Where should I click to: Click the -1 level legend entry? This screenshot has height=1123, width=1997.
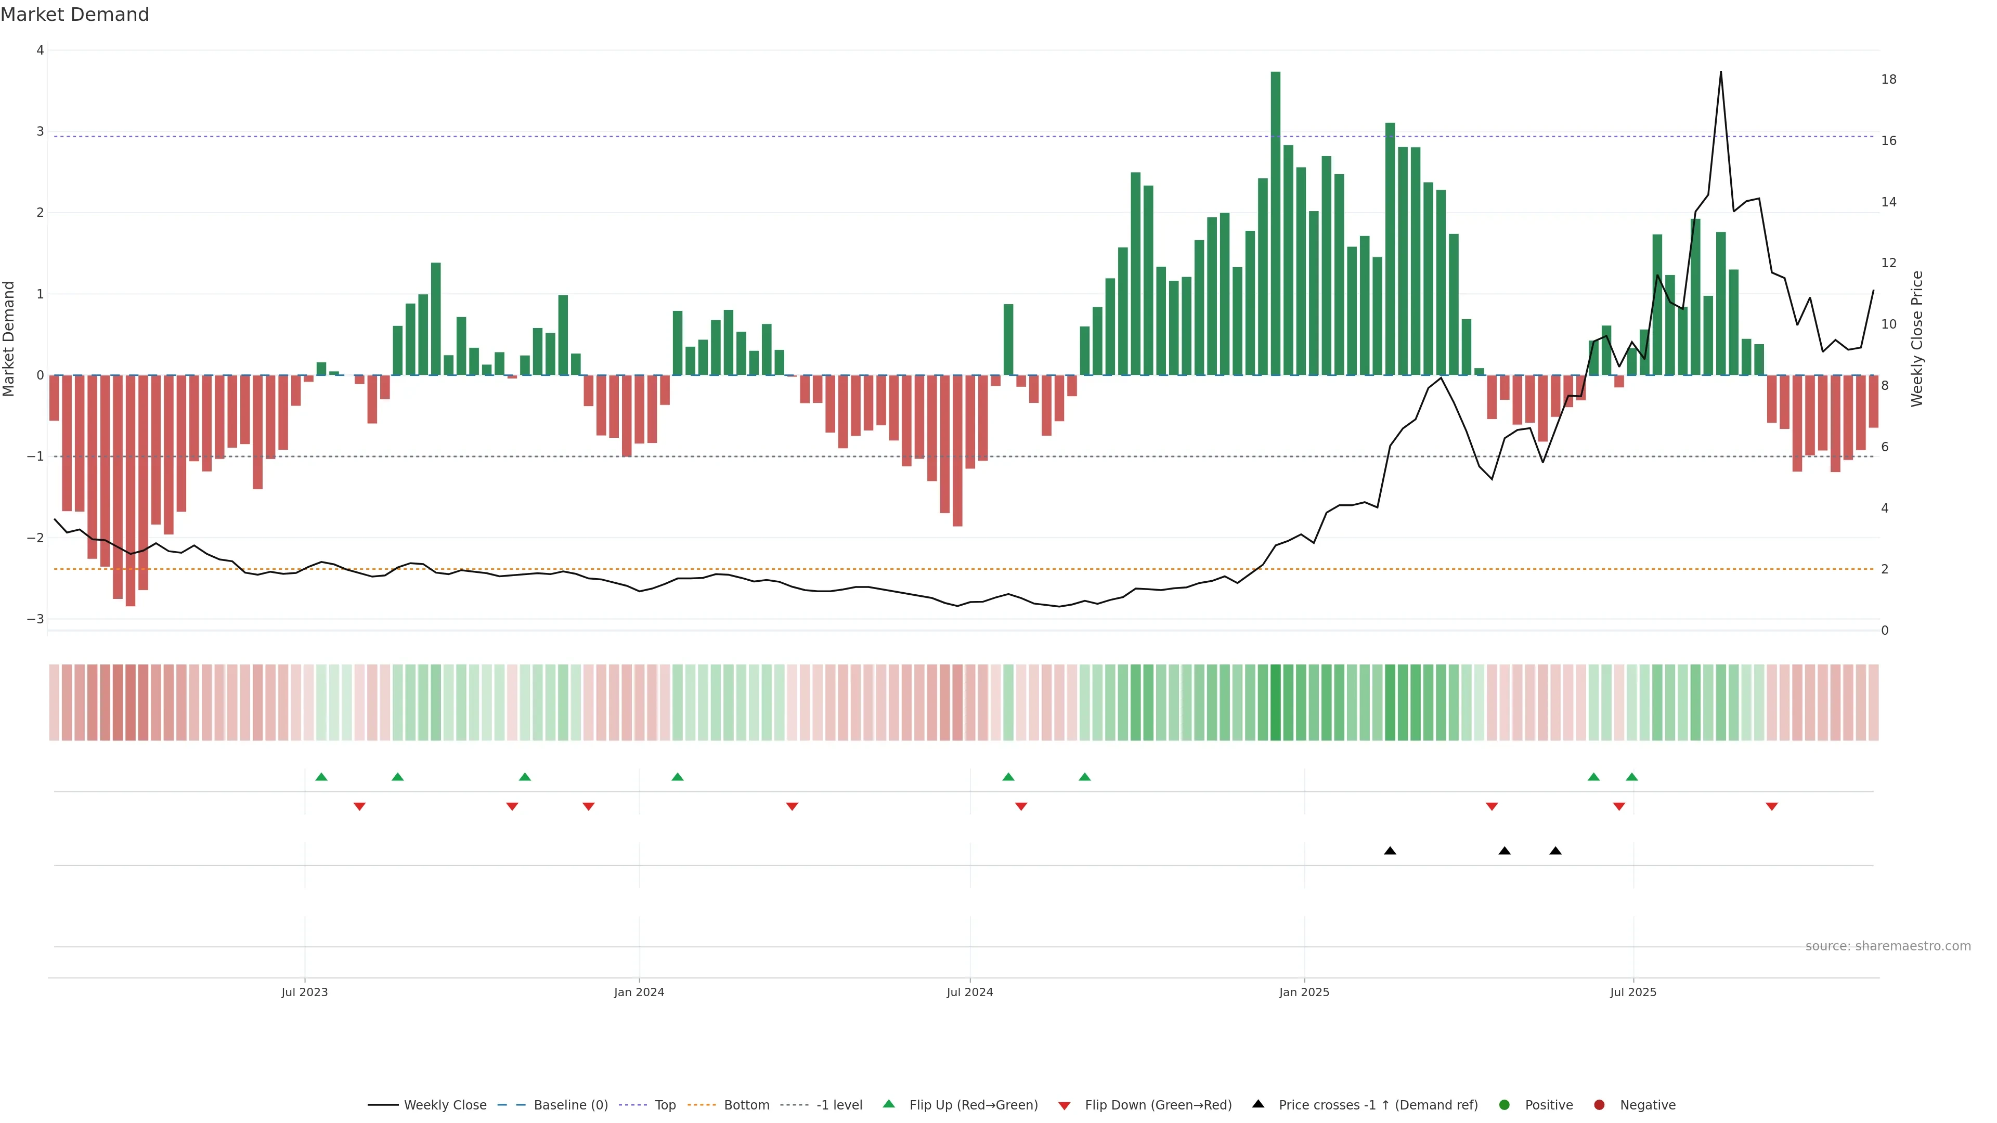click(839, 1104)
